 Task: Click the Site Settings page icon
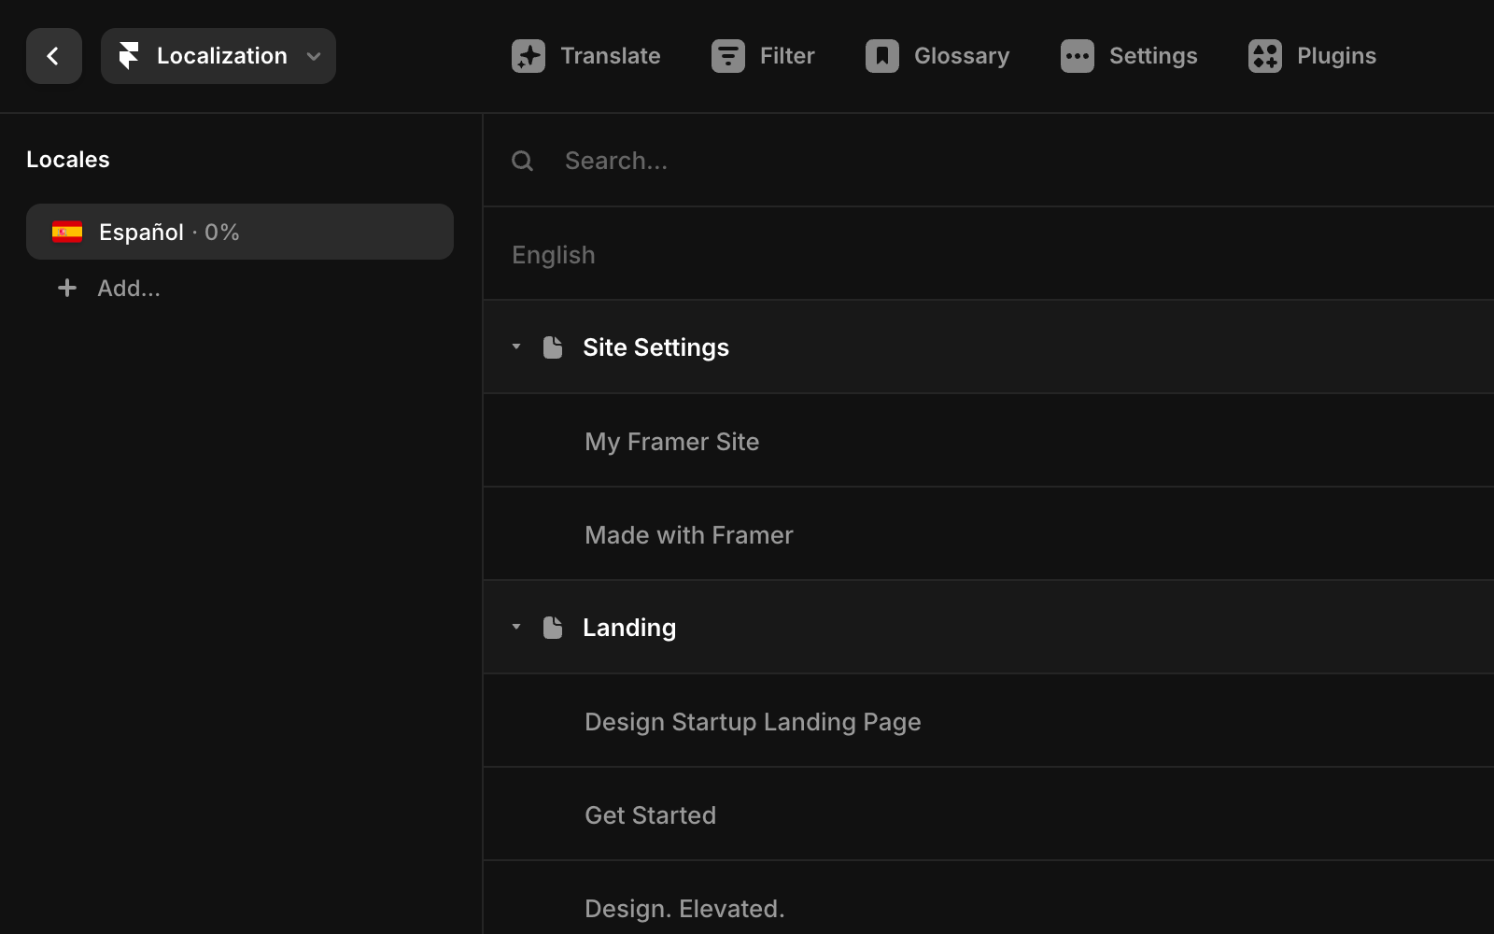click(x=553, y=347)
